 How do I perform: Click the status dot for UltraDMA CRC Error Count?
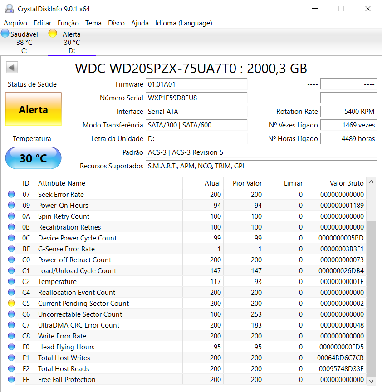click(11, 325)
